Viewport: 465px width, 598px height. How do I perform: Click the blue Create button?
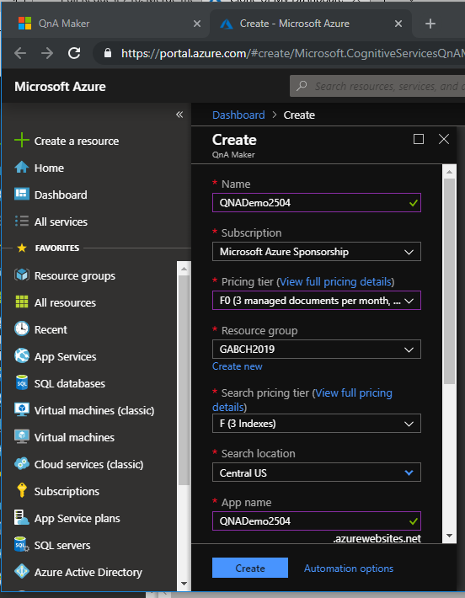250,568
